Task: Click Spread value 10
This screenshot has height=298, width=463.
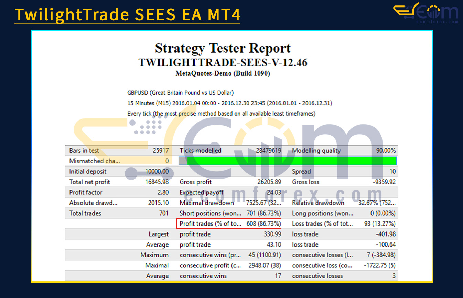Action: tap(392, 171)
